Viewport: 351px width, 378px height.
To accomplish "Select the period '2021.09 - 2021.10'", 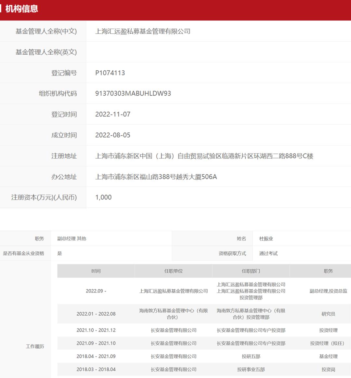I will (96, 343).
